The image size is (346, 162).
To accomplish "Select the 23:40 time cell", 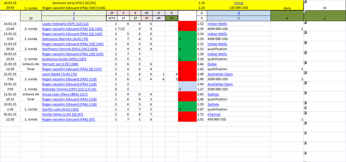I will tap(10, 29).
